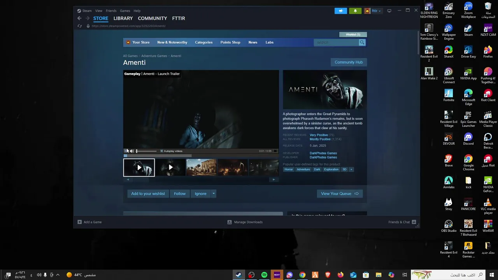Reload the store page with refresh icon
The image size is (498, 280).
click(80, 26)
